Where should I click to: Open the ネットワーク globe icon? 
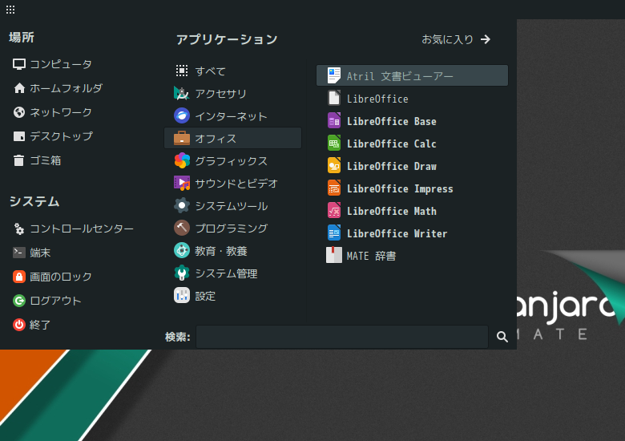18,112
